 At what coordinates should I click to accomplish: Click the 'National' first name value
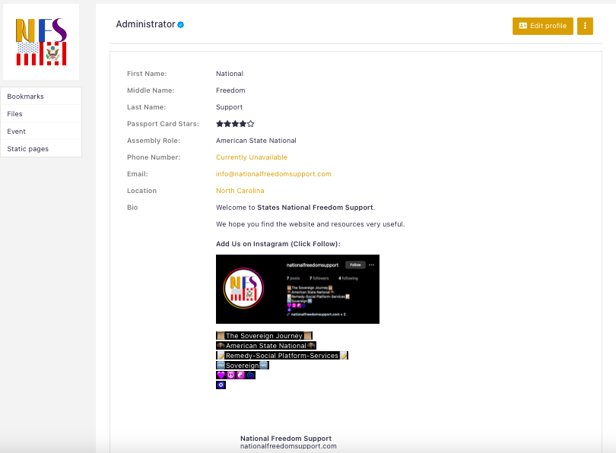[x=230, y=74]
